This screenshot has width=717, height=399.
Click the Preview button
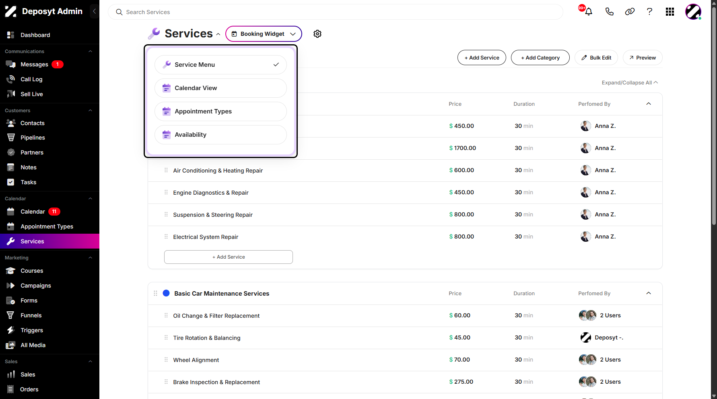643,58
